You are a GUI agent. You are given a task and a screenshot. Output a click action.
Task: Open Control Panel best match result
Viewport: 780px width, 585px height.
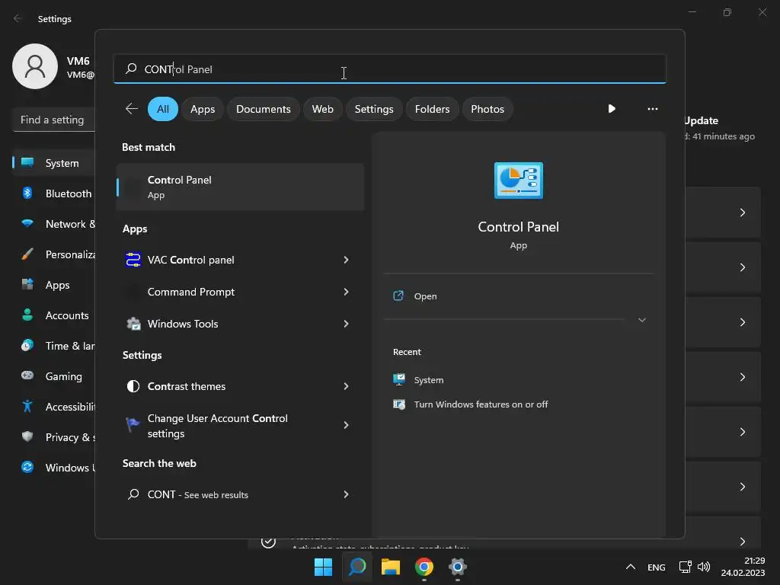(x=240, y=187)
